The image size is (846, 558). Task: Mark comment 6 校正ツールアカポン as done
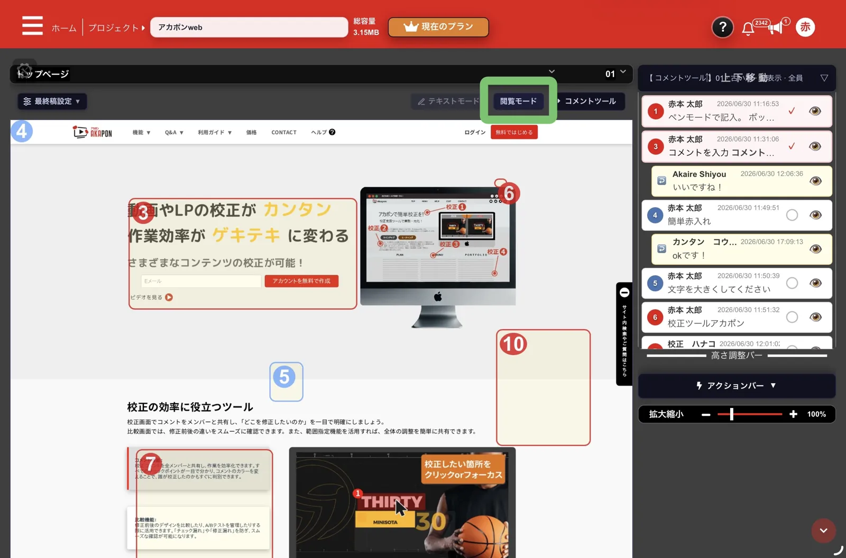(x=792, y=317)
